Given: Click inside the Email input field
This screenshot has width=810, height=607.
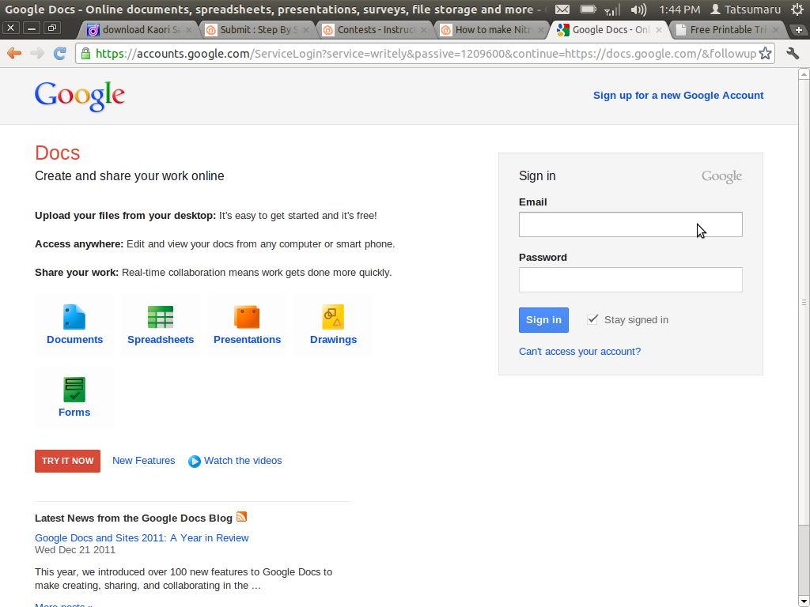Looking at the screenshot, I should point(630,224).
